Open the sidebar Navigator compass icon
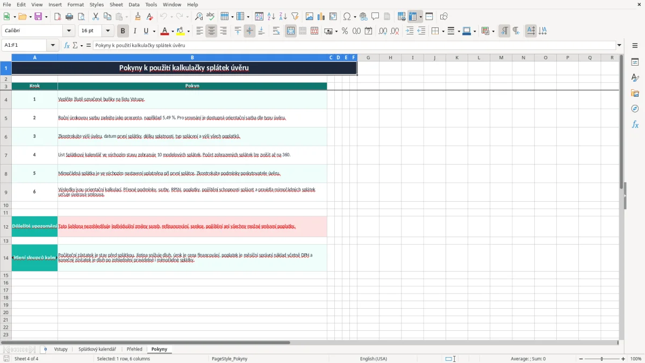The width and height of the screenshot is (645, 363). click(635, 109)
